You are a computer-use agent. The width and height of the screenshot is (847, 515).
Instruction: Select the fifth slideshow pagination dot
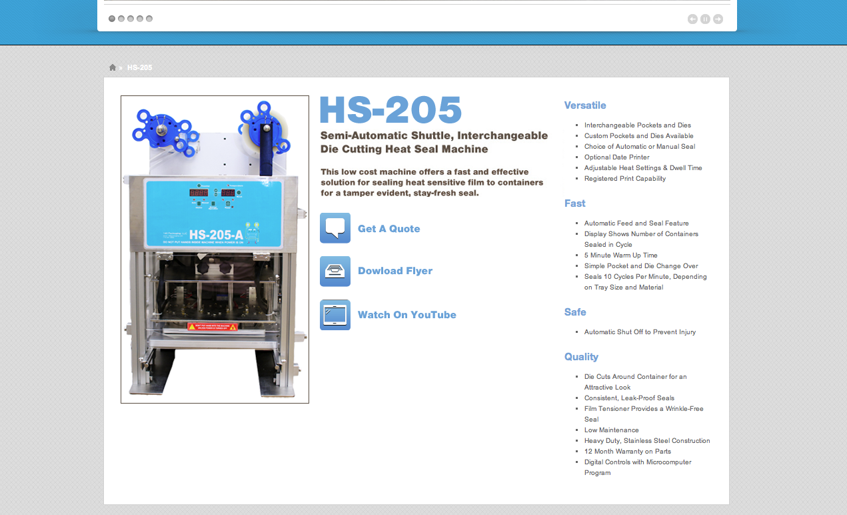pyautogui.click(x=149, y=19)
